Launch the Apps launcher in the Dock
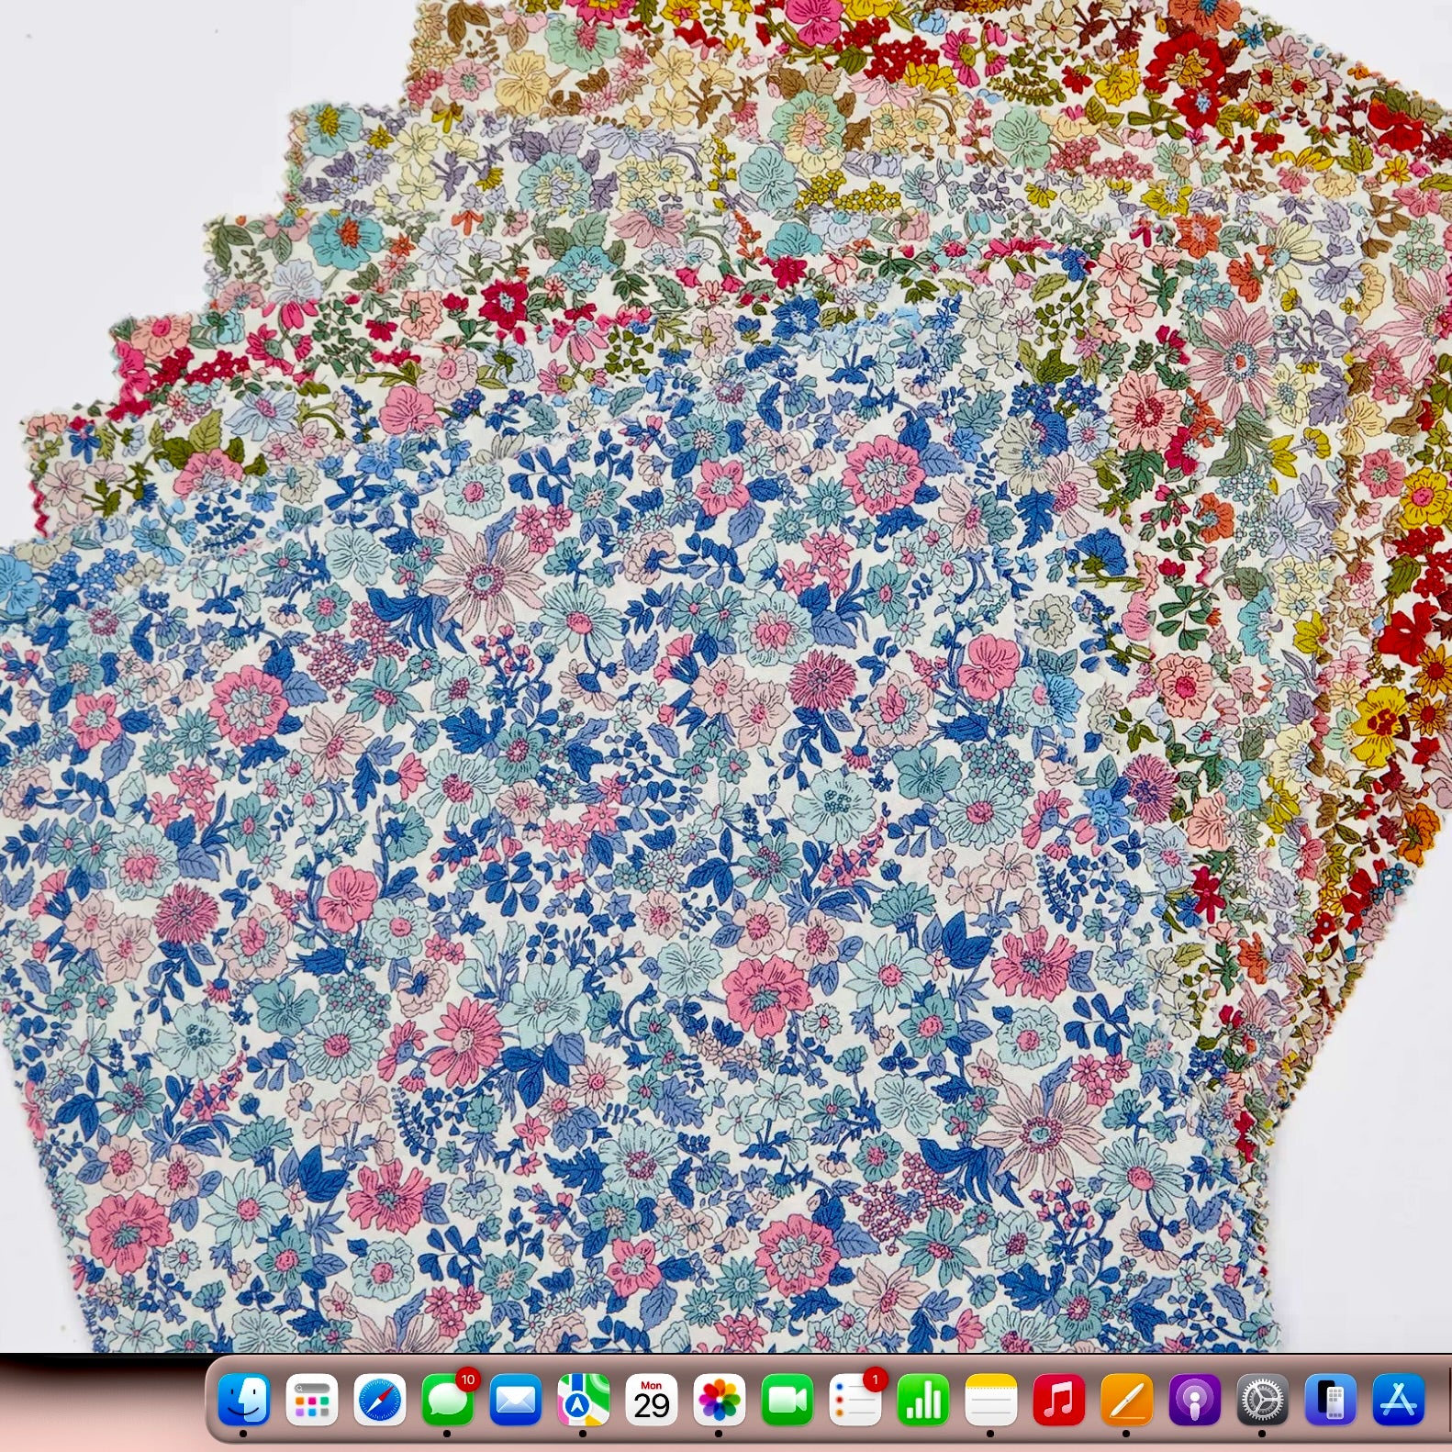The height and width of the screenshot is (1452, 1452). point(312,1400)
